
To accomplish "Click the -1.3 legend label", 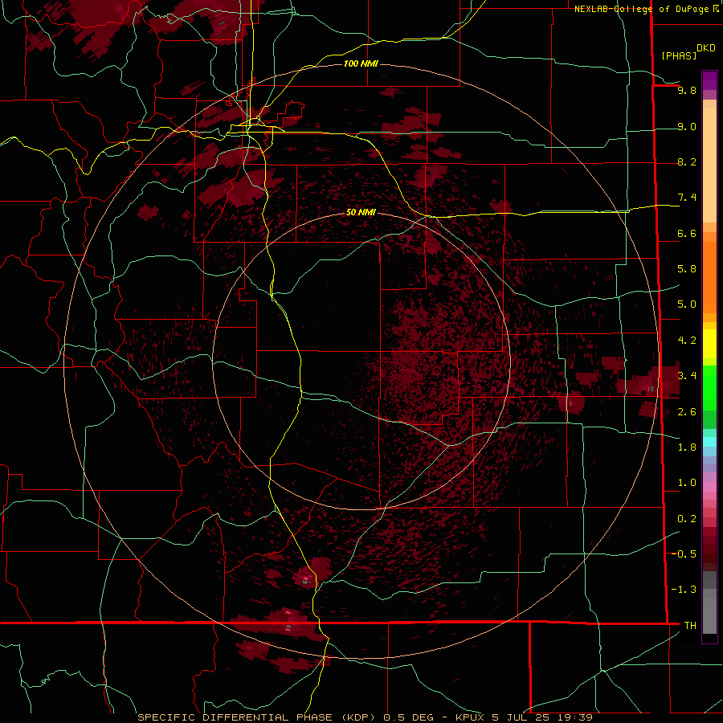I will click(x=684, y=590).
